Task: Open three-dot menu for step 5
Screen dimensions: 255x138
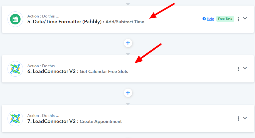Action: tap(238, 19)
